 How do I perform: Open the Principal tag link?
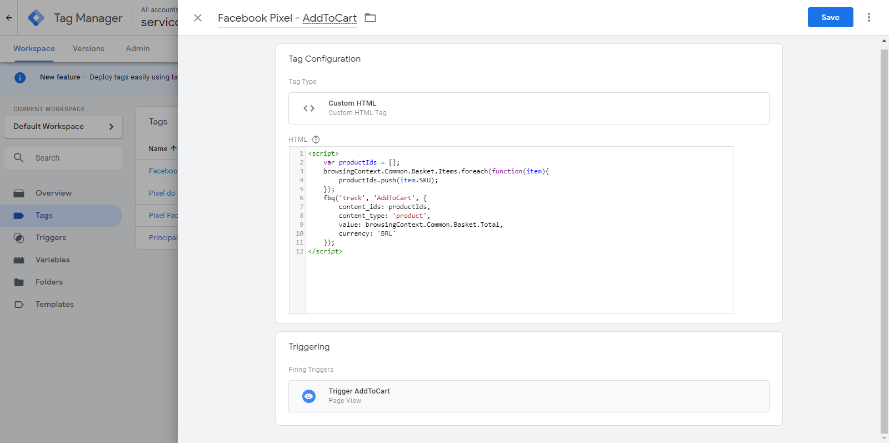[x=163, y=238]
